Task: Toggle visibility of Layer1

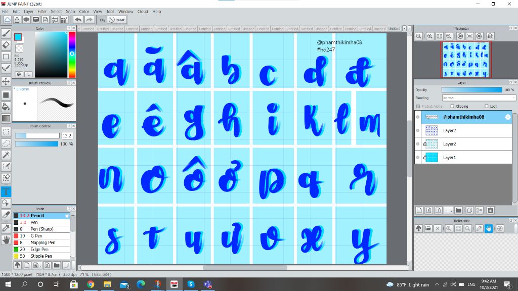Action: coord(418,158)
